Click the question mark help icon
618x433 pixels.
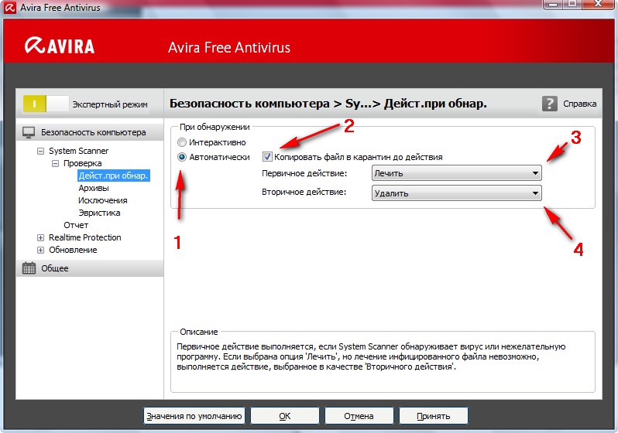pyautogui.click(x=549, y=104)
